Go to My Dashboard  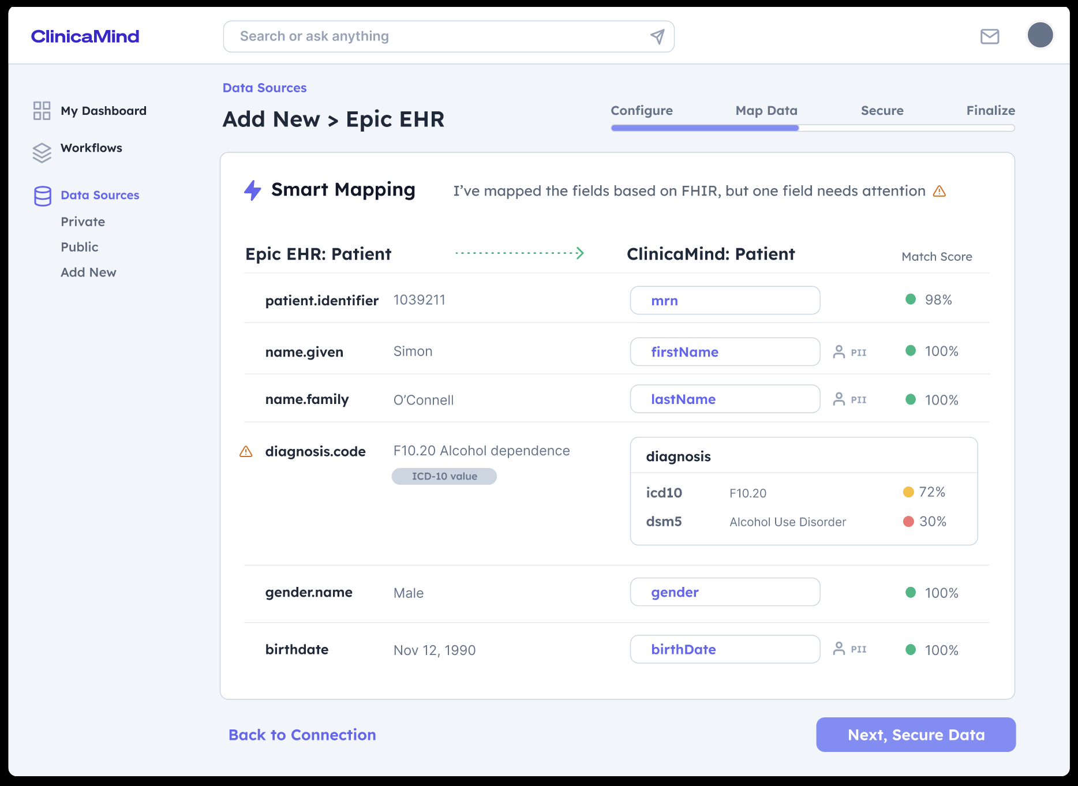tap(103, 111)
